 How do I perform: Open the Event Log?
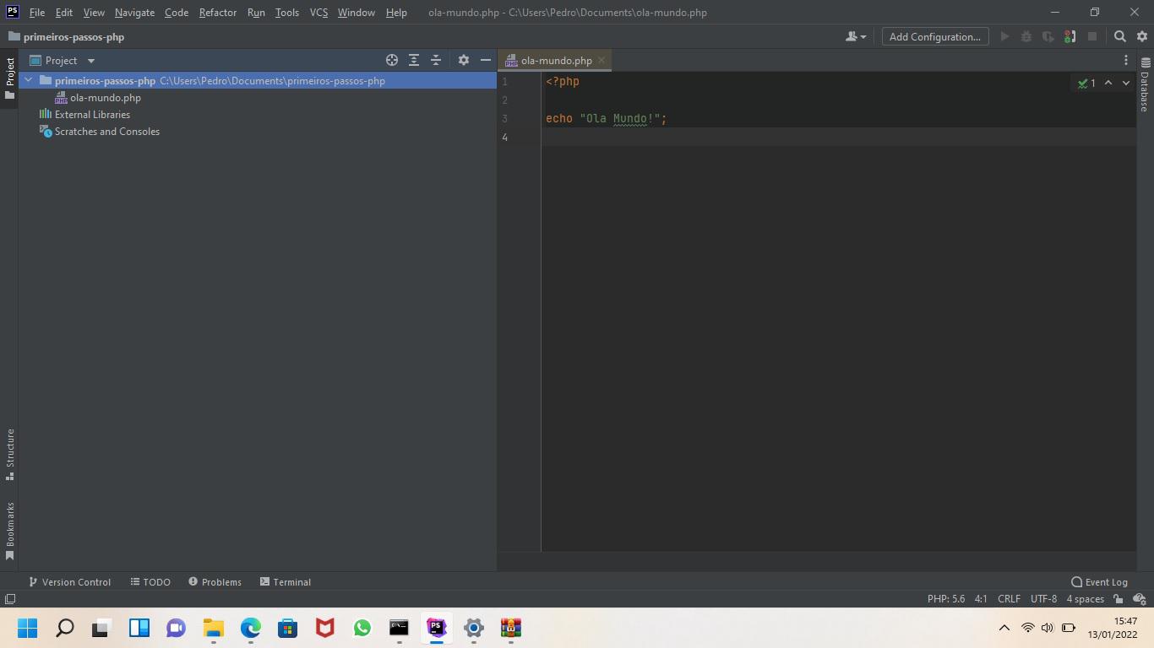pos(1099,582)
